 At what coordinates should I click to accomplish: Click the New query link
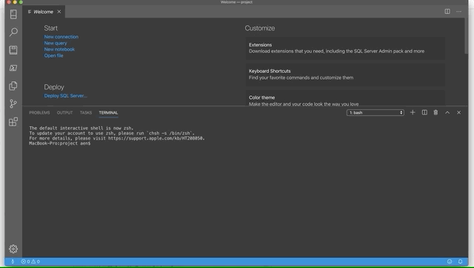[x=56, y=43]
